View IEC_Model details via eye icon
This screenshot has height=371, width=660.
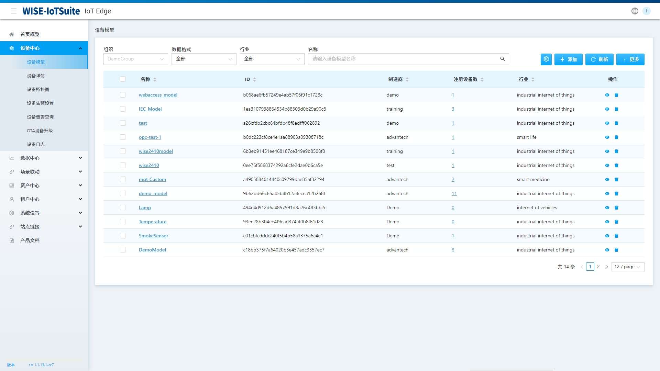607,109
